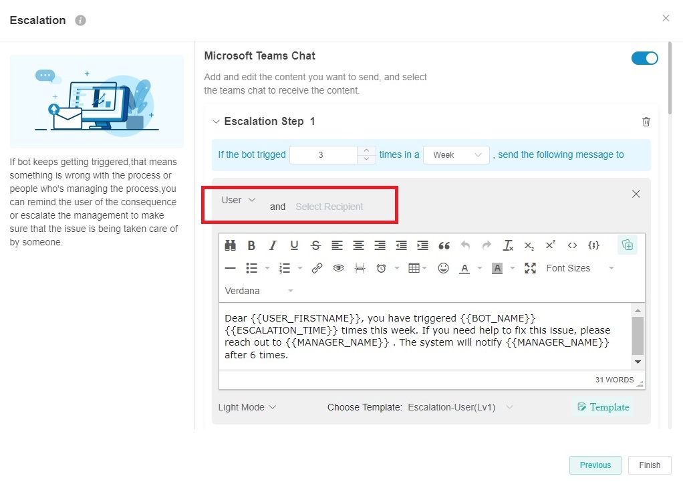Toggle the preview eye icon
The width and height of the screenshot is (683, 486).
coord(338,268)
